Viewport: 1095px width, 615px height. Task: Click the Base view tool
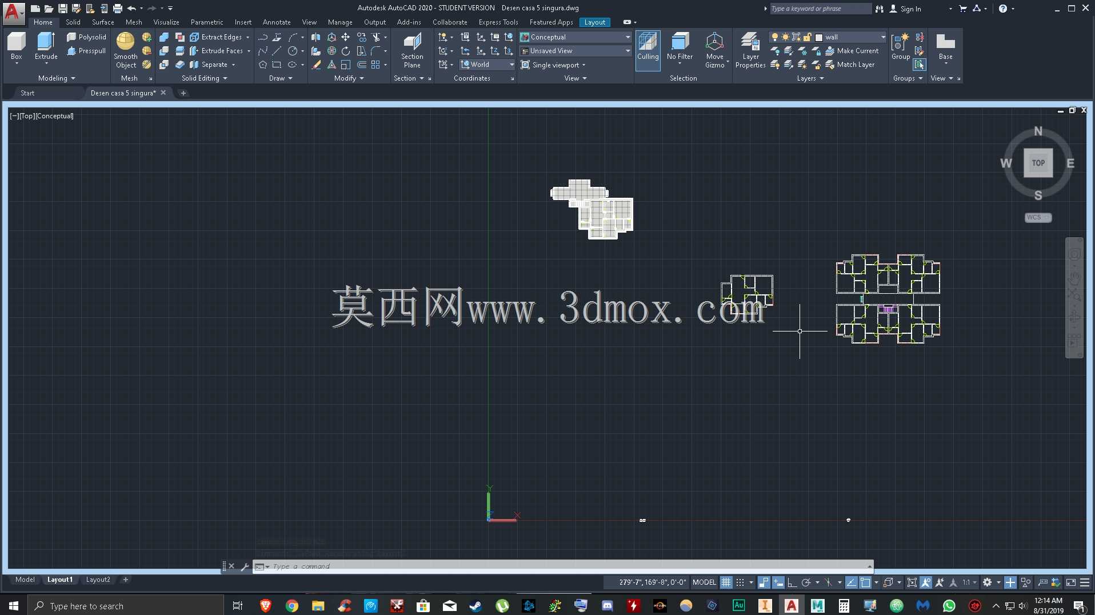point(945,47)
